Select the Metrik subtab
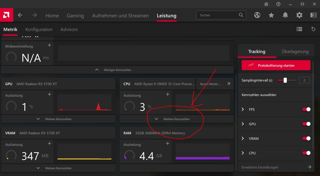This screenshot has height=176, width=320. coord(10,29)
